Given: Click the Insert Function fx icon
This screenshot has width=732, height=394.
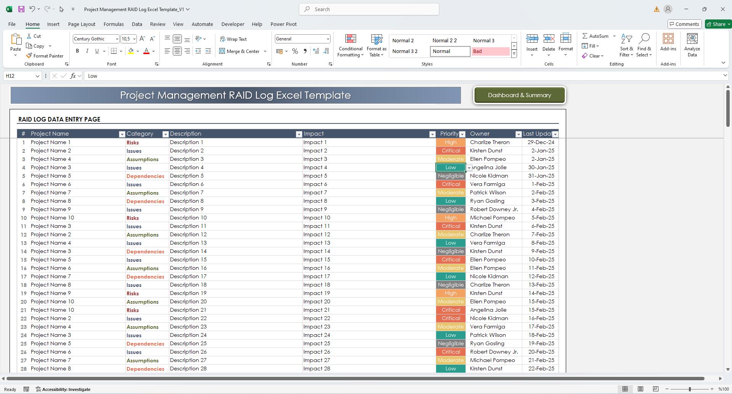Looking at the screenshot, I should (x=73, y=76).
